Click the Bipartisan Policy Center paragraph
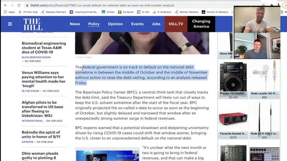Screen dimensions: 287x161 [x=142, y=106]
